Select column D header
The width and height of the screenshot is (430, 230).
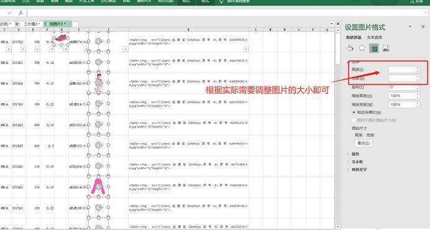pos(19,29)
